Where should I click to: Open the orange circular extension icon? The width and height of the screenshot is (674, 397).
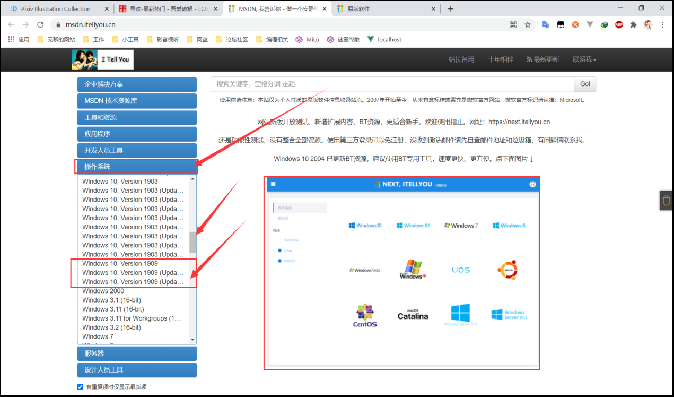[575, 25]
